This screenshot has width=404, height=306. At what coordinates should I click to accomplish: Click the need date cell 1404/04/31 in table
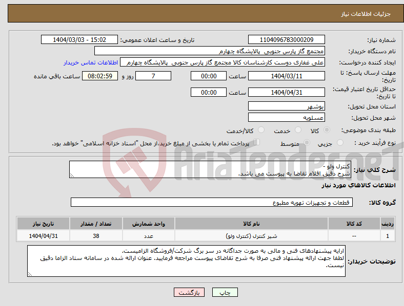43,236
